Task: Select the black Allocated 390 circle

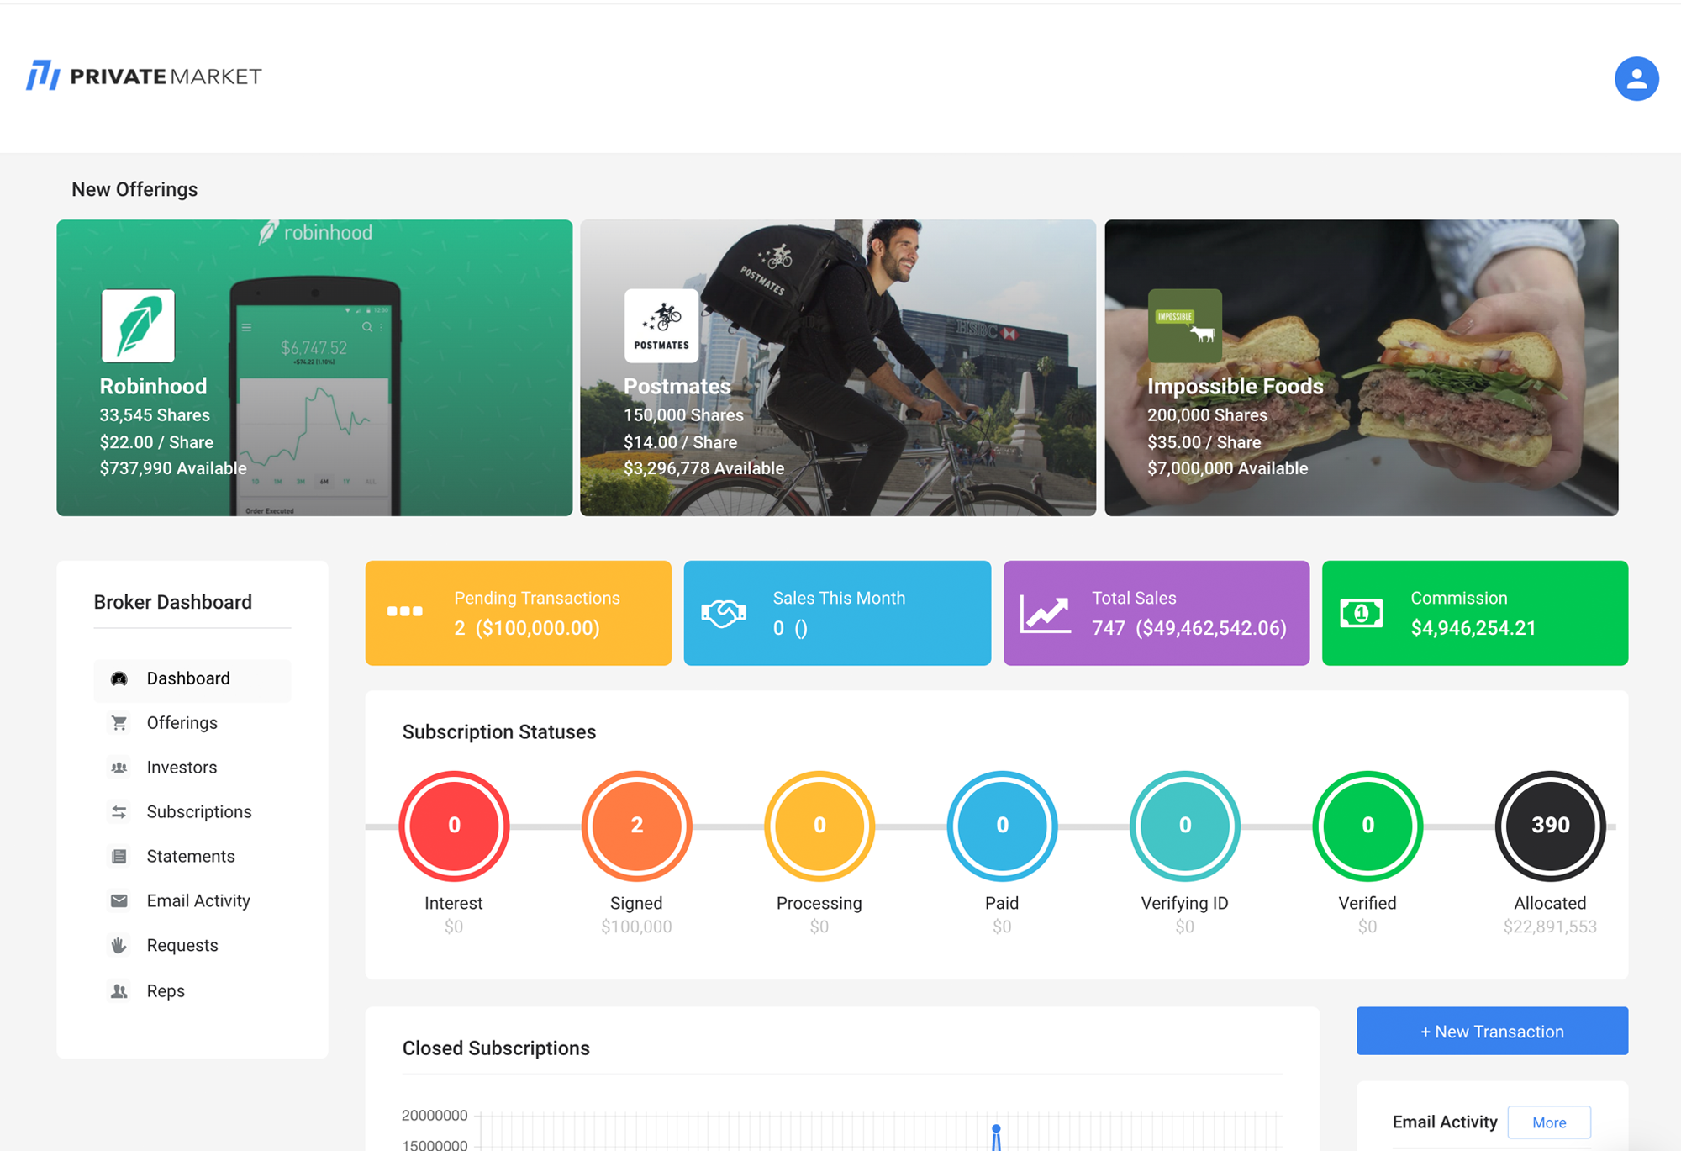Action: (x=1551, y=826)
